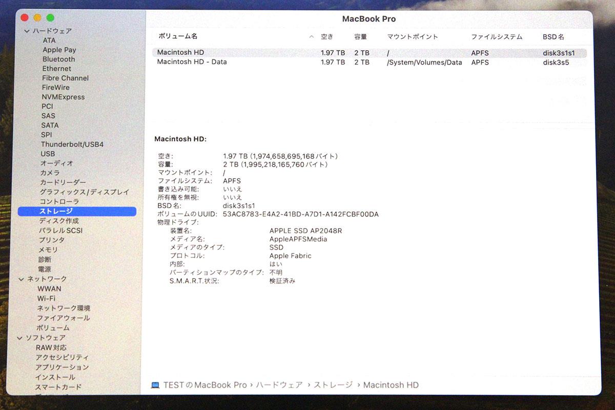Select WWAN under ネットワーク
Image resolution: width=615 pixels, height=410 pixels.
(49, 289)
